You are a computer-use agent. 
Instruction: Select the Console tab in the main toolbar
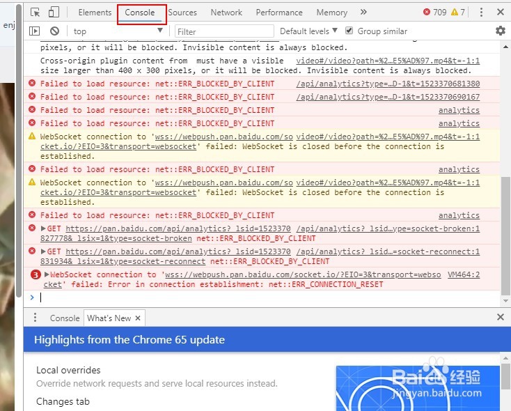pos(140,13)
